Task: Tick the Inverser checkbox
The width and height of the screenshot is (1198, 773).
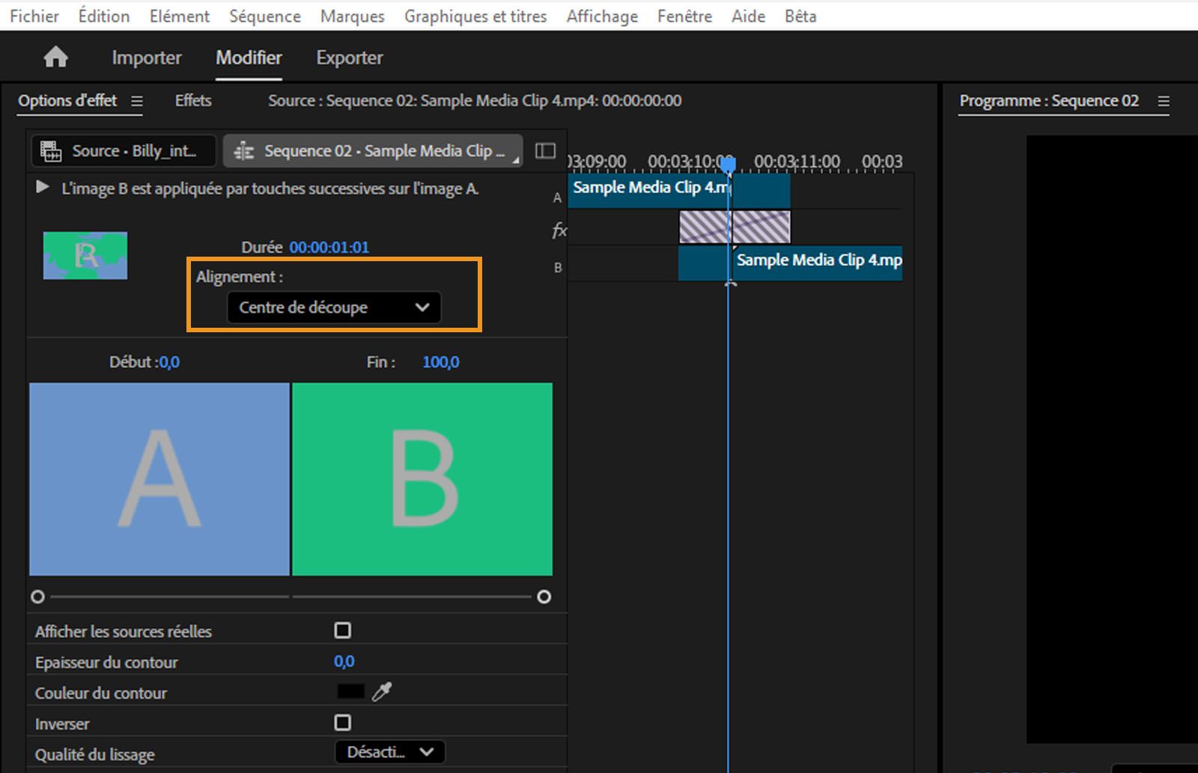Action: click(x=342, y=723)
